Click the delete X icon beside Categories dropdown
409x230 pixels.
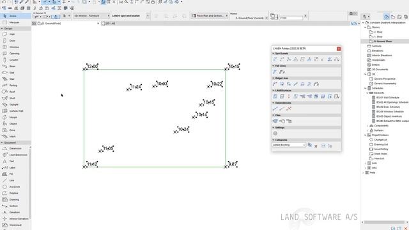click(x=316, y=146)
